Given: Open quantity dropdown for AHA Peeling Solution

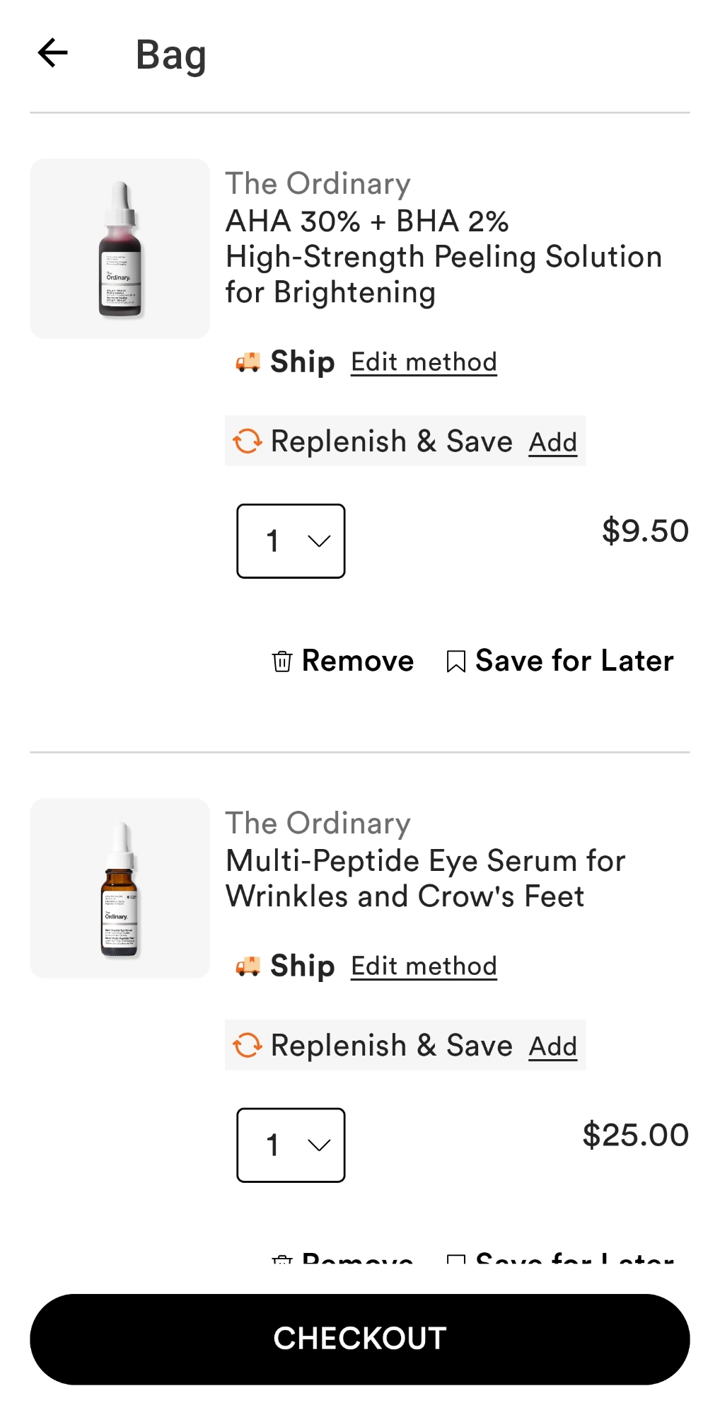Looking at the screenshot, I should [291, 541].
